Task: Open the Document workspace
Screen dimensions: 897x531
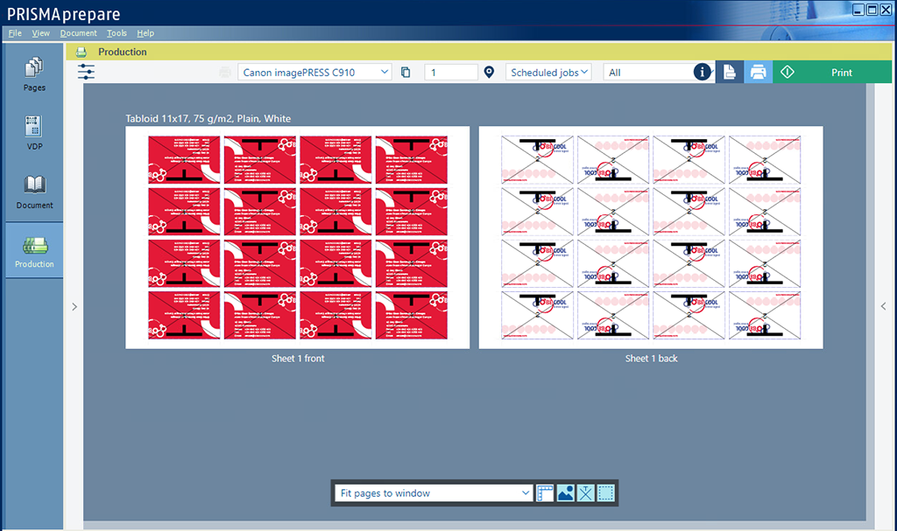Action: [34, 192]
